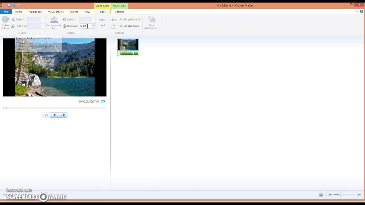Switch to the View tab
Viewport: 365px width, 205px height.
tap(87, 12)
